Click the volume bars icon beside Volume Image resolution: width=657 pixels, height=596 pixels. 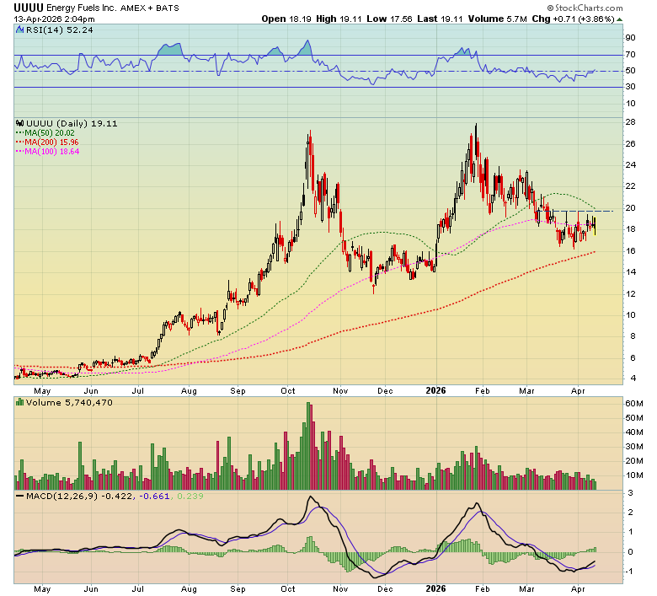coord(19,402)
